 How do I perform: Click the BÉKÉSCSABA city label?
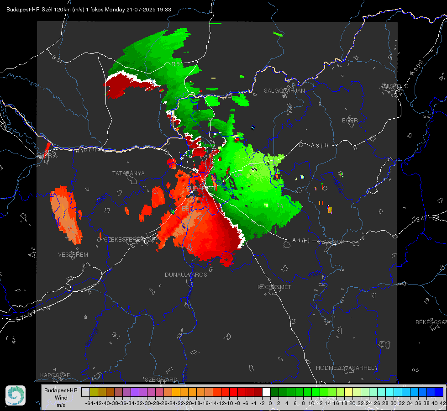(x=431, y=322)
